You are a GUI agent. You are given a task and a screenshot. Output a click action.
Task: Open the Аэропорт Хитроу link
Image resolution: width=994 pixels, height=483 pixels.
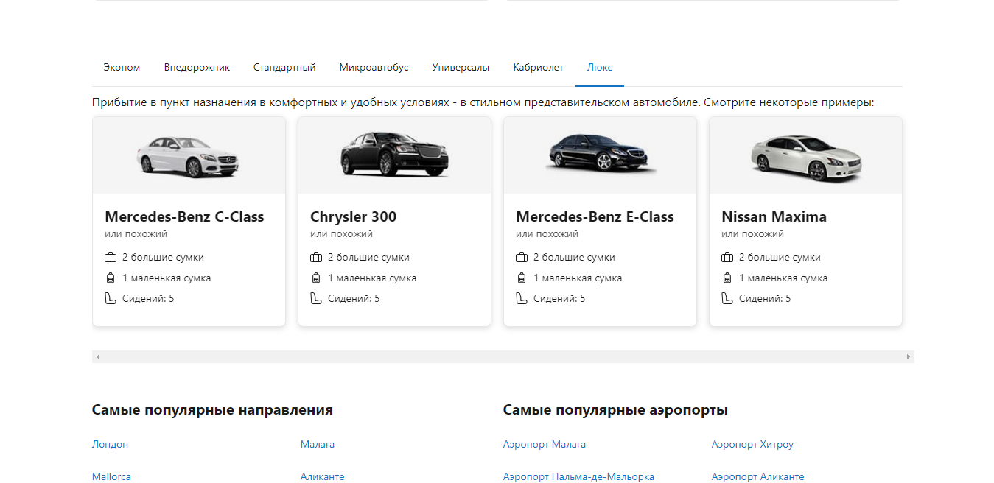752,444
